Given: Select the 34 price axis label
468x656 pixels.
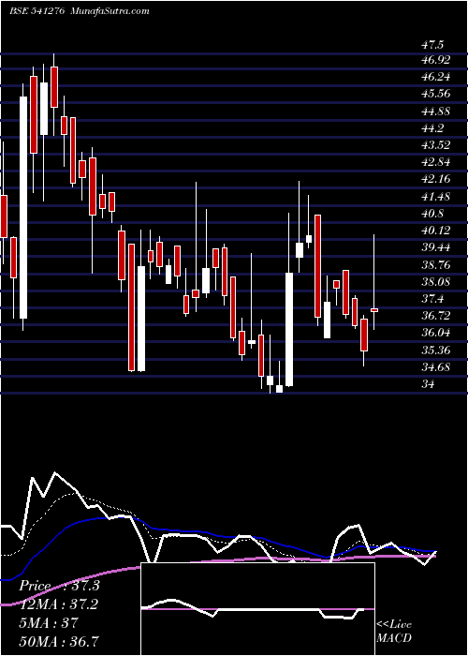Looking at the screenshot, I should coord(429,384).
